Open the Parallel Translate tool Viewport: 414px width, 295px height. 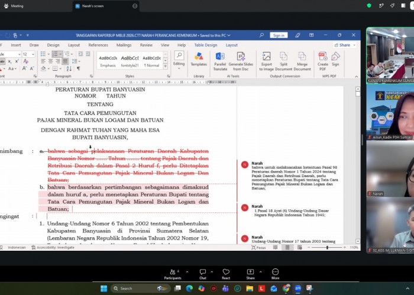click(220, 61)
